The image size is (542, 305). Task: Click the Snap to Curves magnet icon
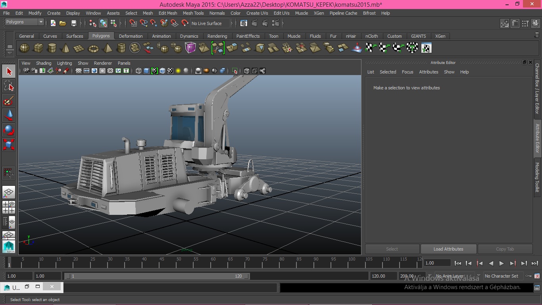144,23
